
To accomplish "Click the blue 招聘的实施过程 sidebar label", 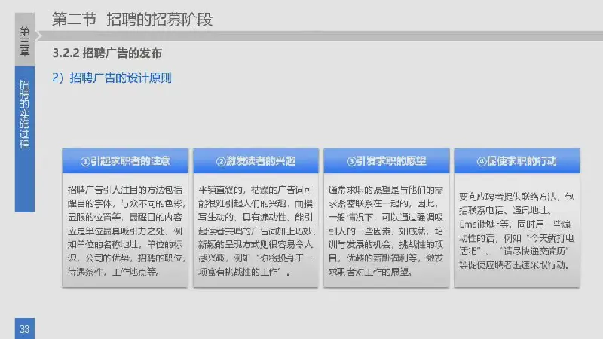I will click(x=25, y=139).
